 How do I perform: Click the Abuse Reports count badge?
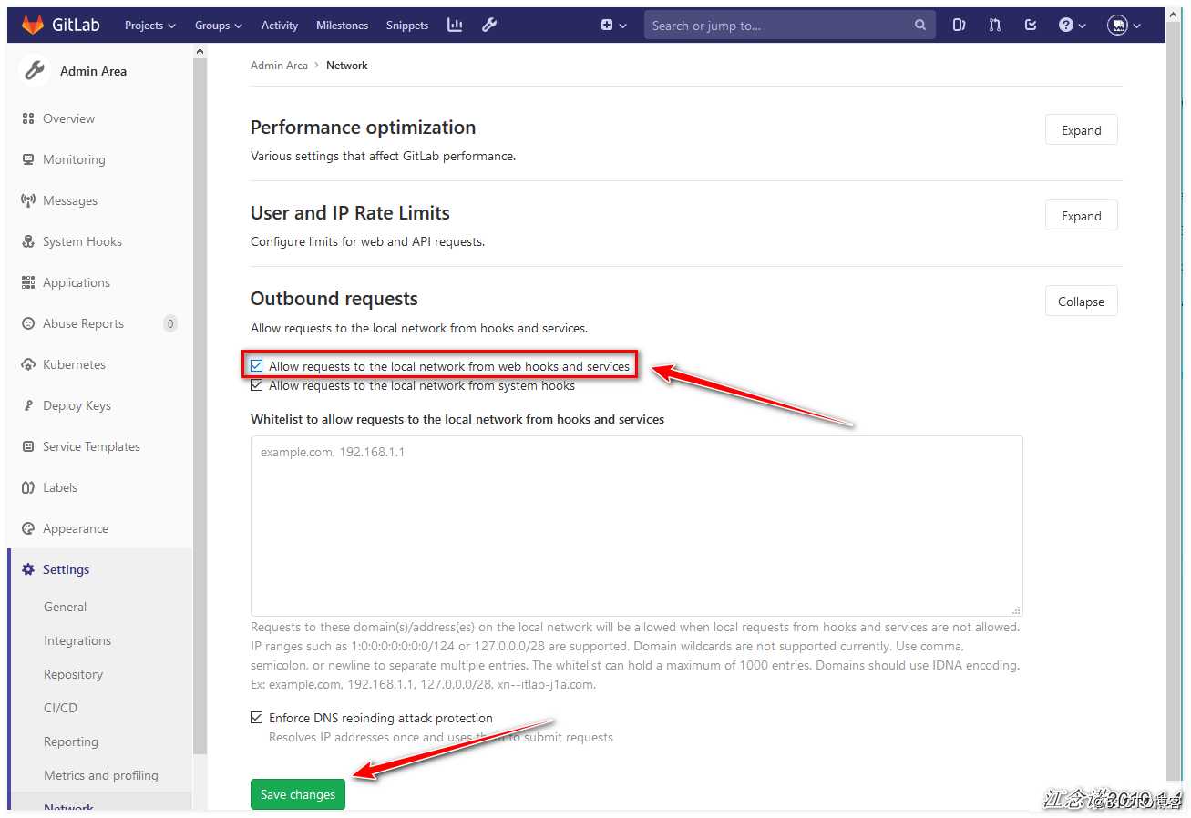coord(170,323)
